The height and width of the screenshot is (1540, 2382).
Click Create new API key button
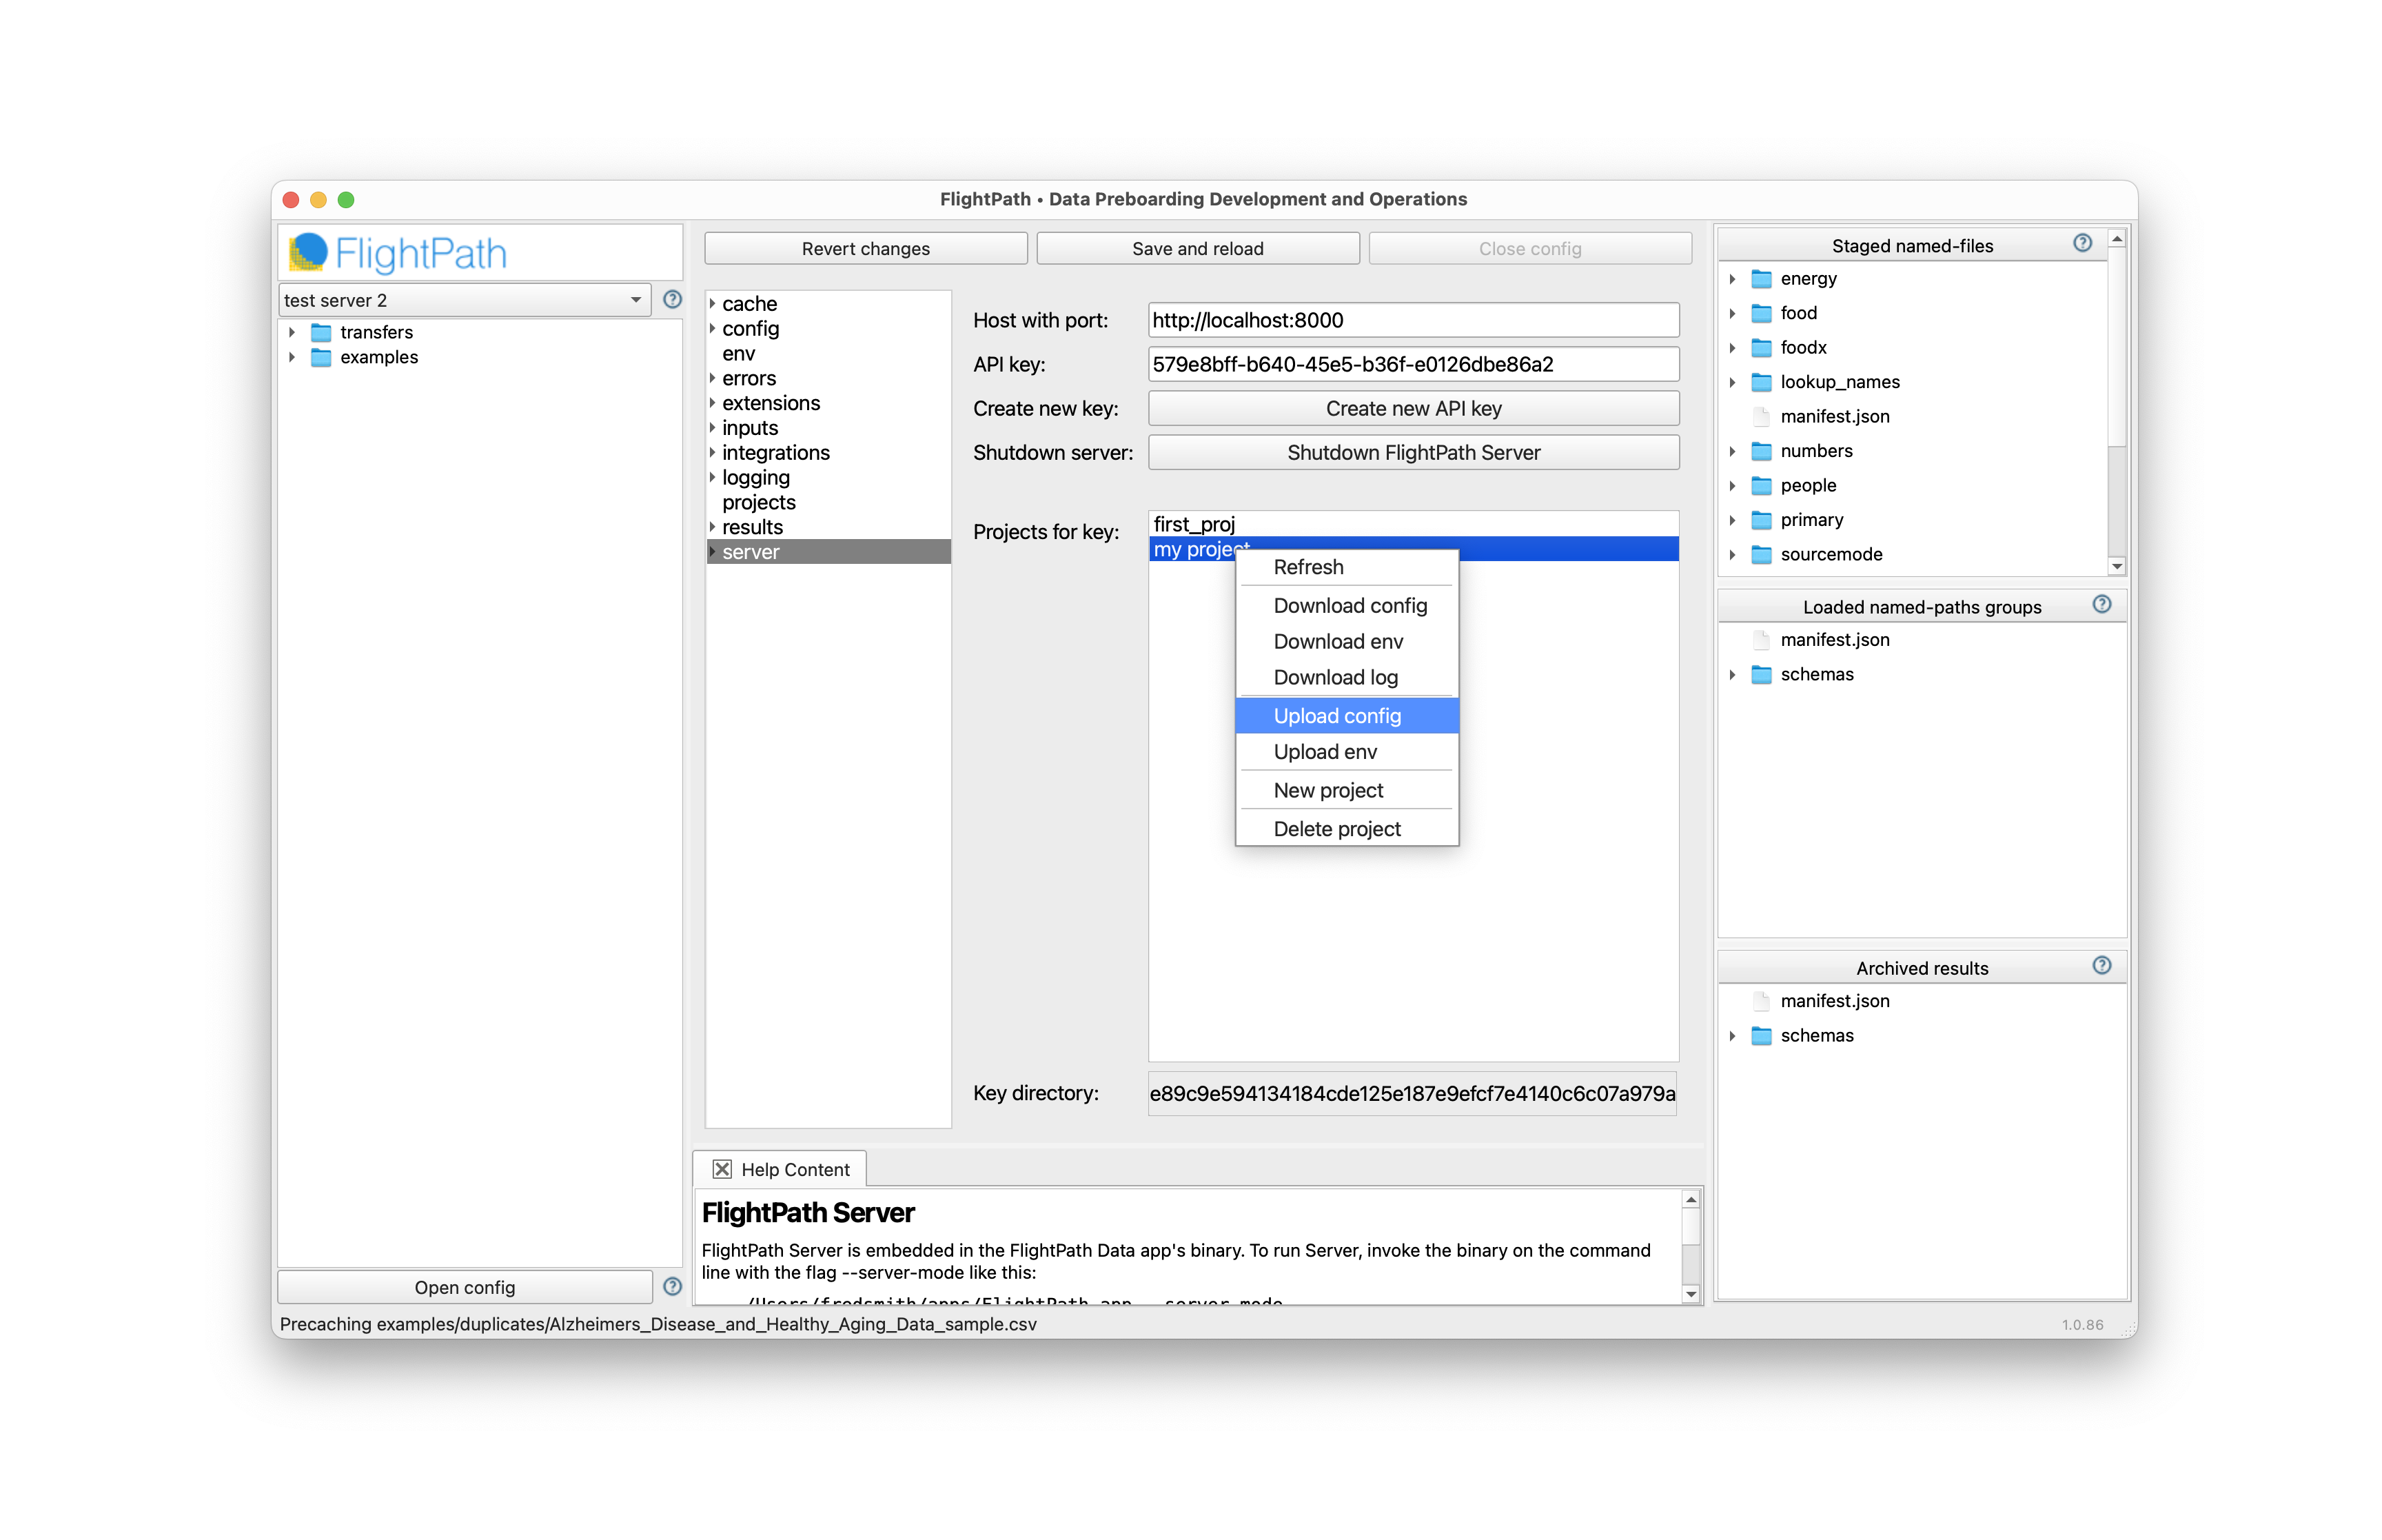pos(1412,408)
